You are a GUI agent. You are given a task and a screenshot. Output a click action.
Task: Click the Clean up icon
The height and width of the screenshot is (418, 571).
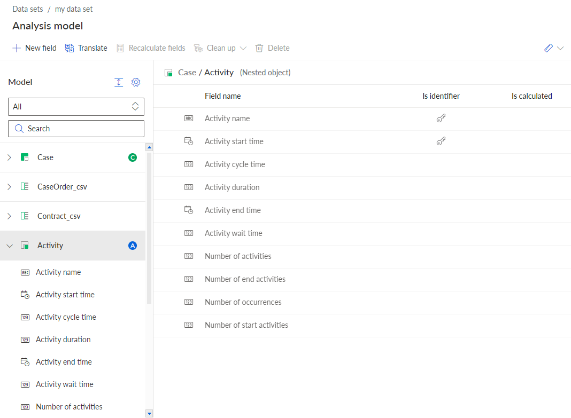click(x=198, y=48)
